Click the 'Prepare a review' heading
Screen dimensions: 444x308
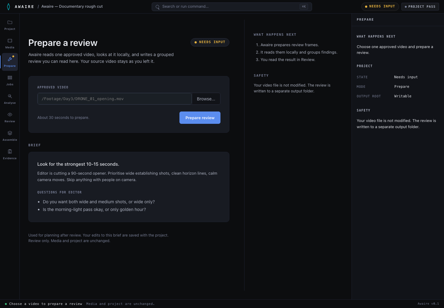(x=63, y=43)
